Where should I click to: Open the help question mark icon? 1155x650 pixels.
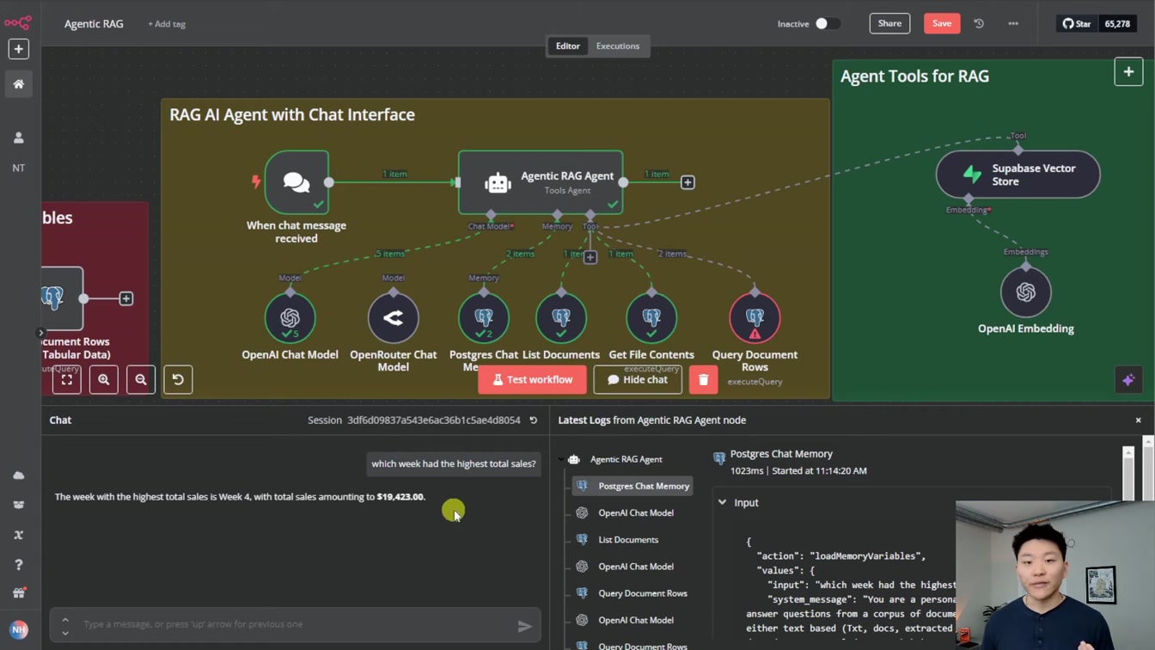coord(18,565)
